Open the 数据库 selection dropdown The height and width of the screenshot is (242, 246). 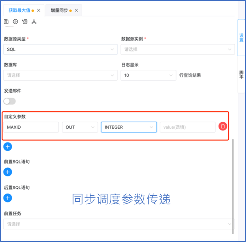61,75
